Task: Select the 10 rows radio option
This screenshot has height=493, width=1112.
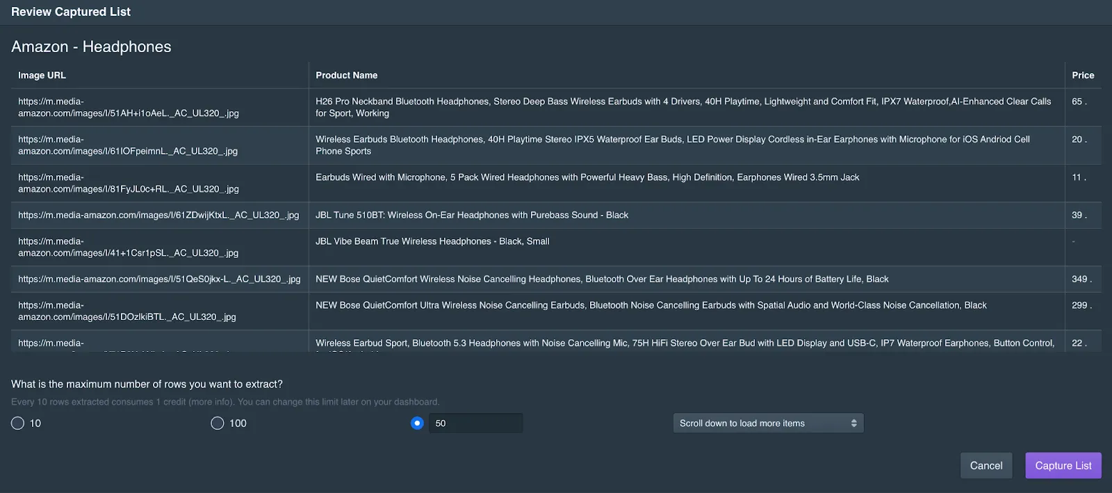Action: [18, 423]
